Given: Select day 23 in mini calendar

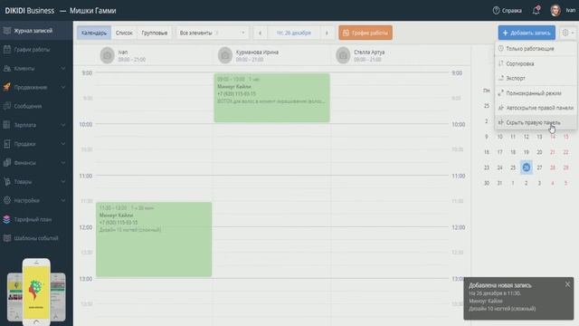Looking at the screenshot, I should tap(487, 168).
